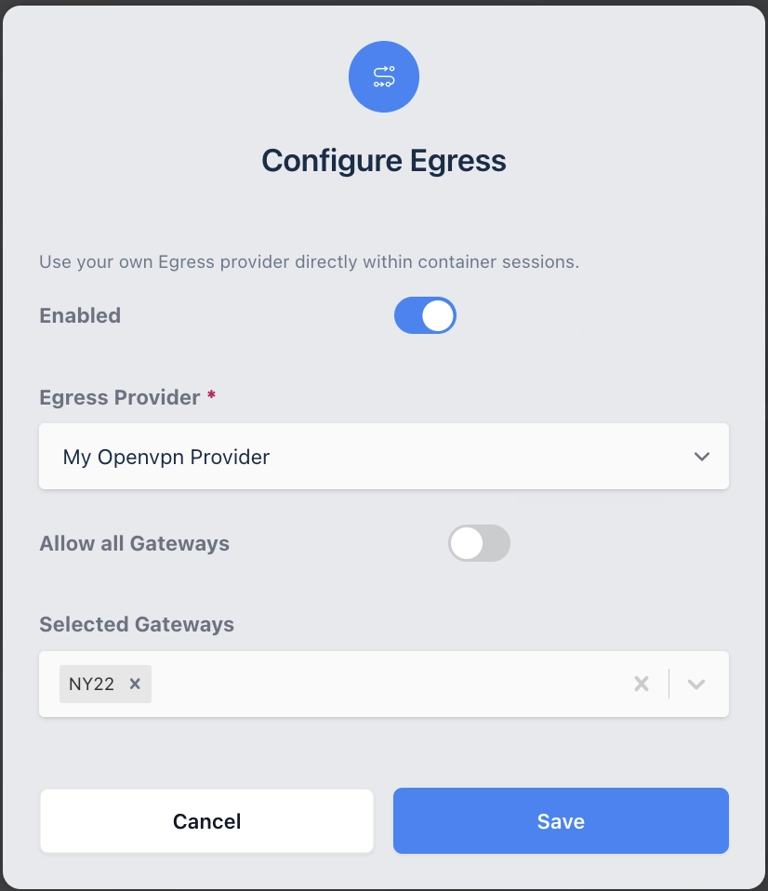Click the Egress Provider field label

[x=119, y=397]
